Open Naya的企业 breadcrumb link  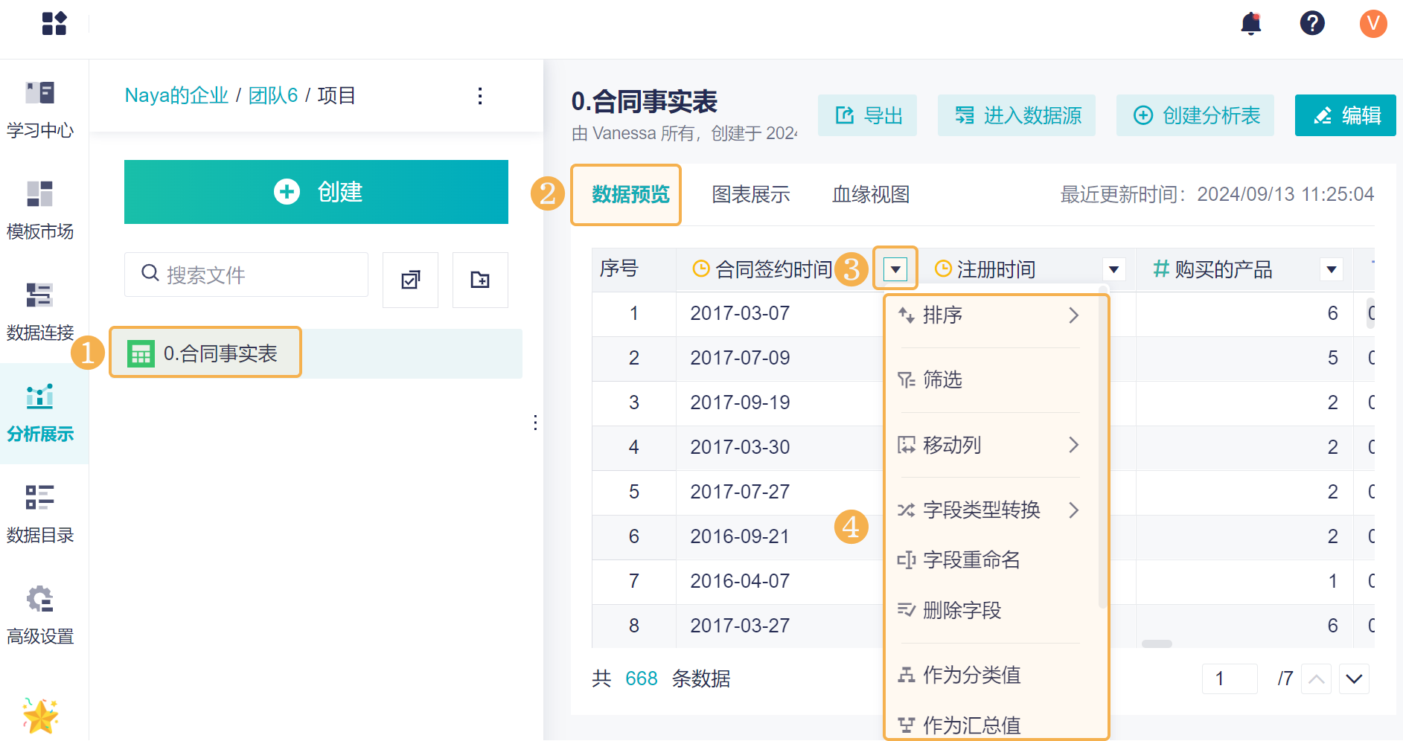tap(176, 95)
